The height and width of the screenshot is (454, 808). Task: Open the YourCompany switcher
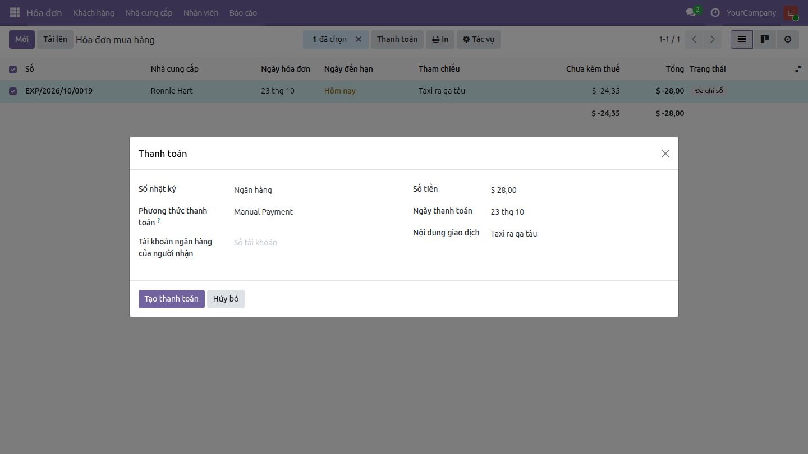tap(751, 13)
